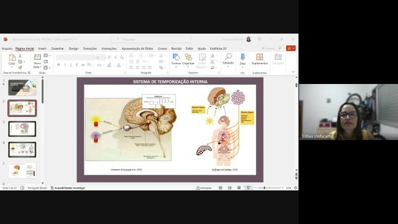Screen dimensions: 398x224
Task: Open the Editando search tools
Action: [x=228, y=60]
